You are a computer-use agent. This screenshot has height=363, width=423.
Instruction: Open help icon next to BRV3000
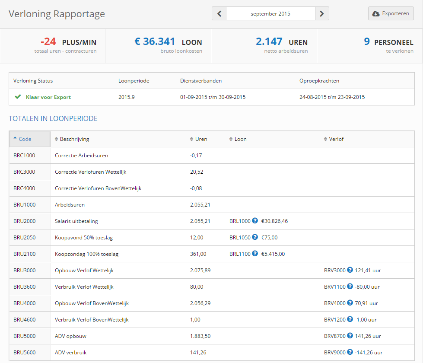(350, 270)
